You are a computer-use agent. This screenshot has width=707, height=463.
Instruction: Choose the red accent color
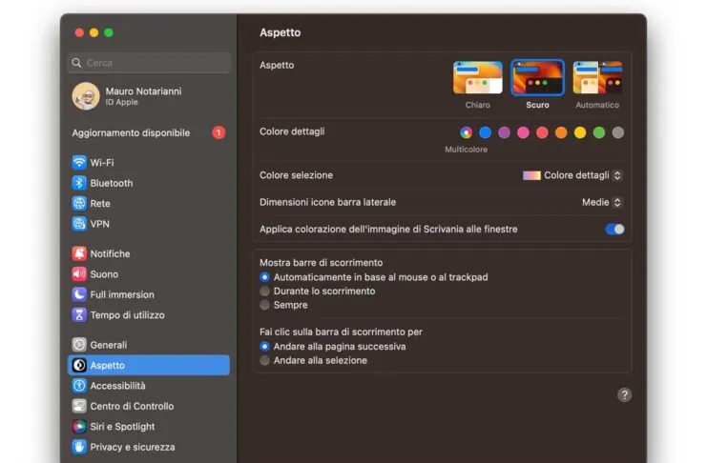(542, 132)
